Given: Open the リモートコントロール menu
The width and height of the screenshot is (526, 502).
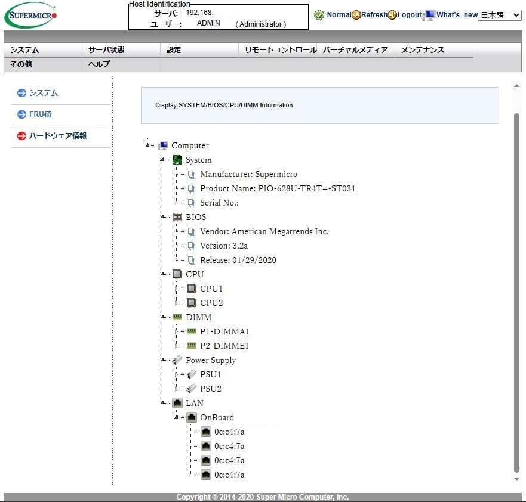Looking at the screenshot, I should [278, 50].
